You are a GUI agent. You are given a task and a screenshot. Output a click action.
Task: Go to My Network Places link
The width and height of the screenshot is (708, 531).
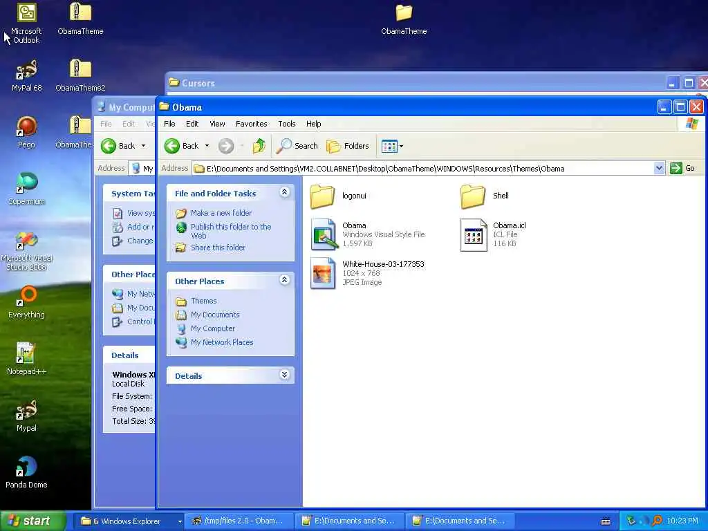pyautogui.click(x=222, y=343)
